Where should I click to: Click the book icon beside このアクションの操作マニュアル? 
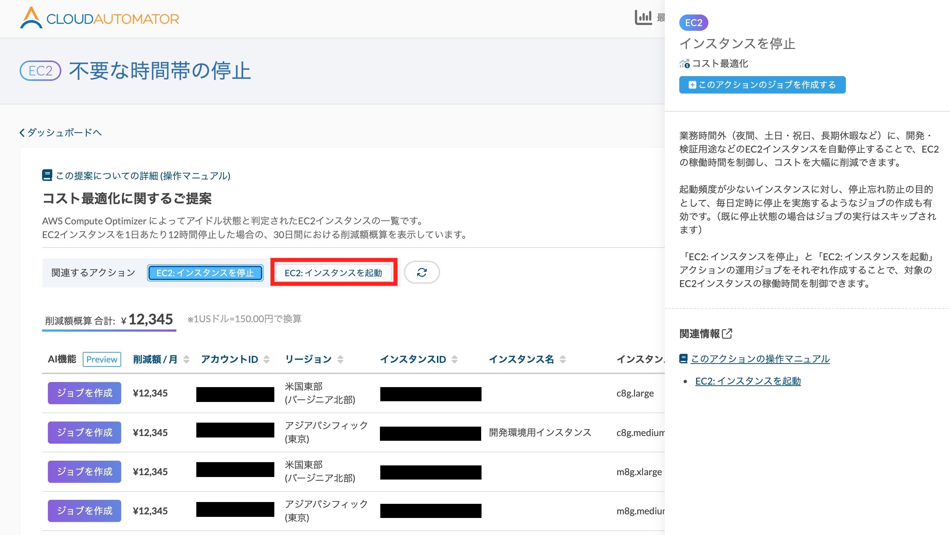tap(683, 358)
